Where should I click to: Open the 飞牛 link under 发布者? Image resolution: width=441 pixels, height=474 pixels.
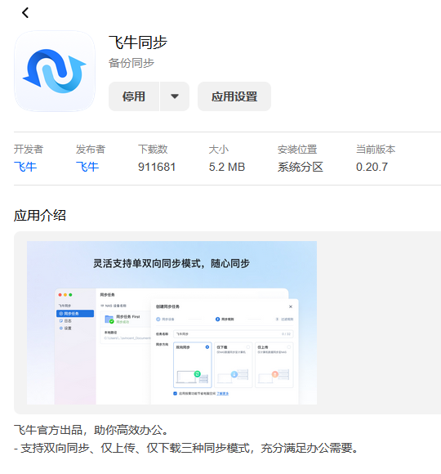pos(87,167)
